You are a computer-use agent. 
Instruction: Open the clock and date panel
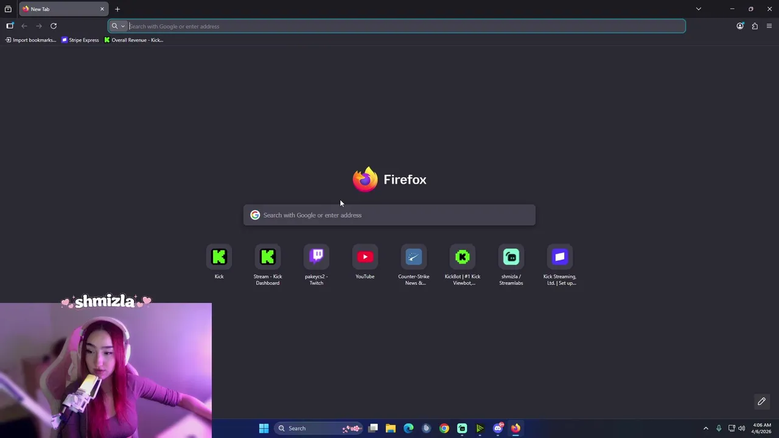point(762,428)
